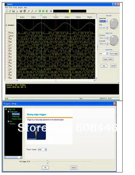Open the Sample Rate dropdown
This screenshot has height=175, width=135.
(103, 21)
